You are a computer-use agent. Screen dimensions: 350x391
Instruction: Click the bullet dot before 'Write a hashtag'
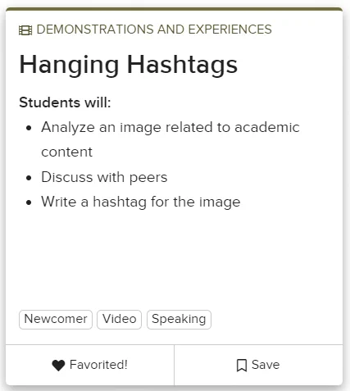pos(29,202)
